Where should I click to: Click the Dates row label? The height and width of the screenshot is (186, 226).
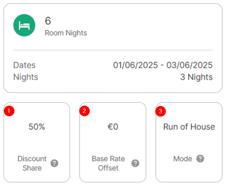click(x=24, y=65)
